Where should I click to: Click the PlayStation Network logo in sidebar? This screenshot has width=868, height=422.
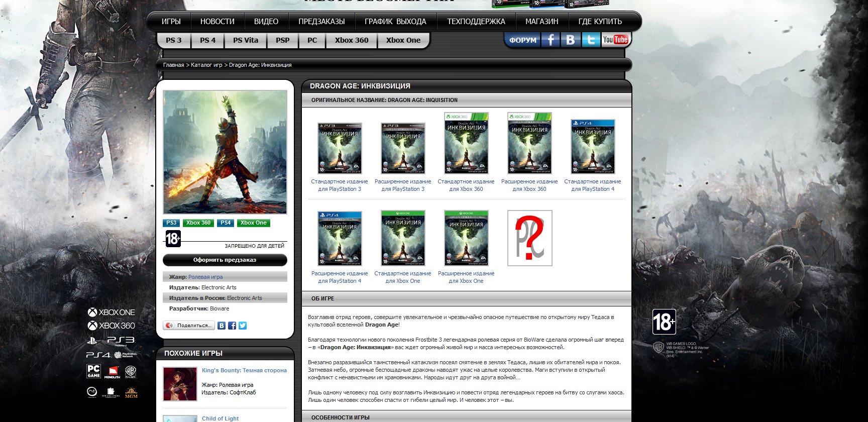(125, 355)
